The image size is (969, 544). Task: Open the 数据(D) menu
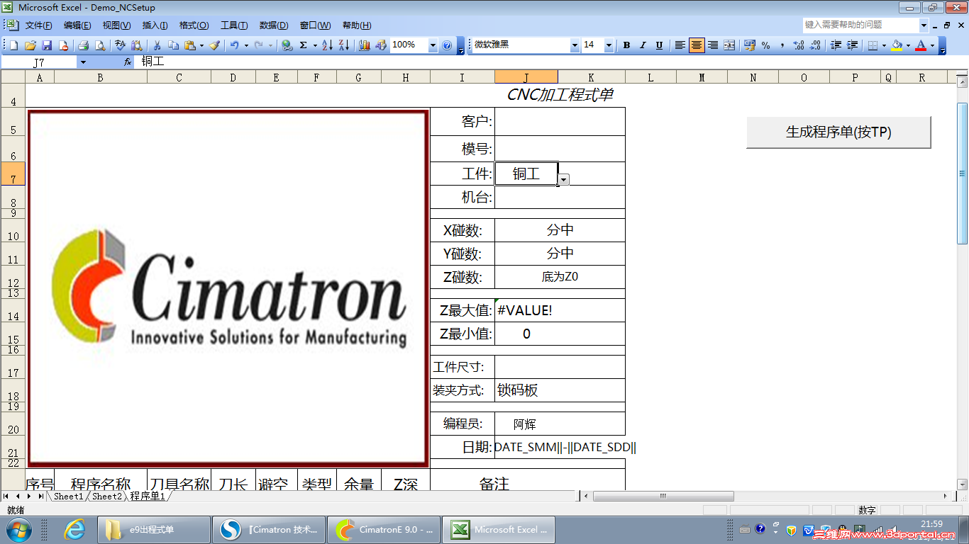[x=274, y=25]
